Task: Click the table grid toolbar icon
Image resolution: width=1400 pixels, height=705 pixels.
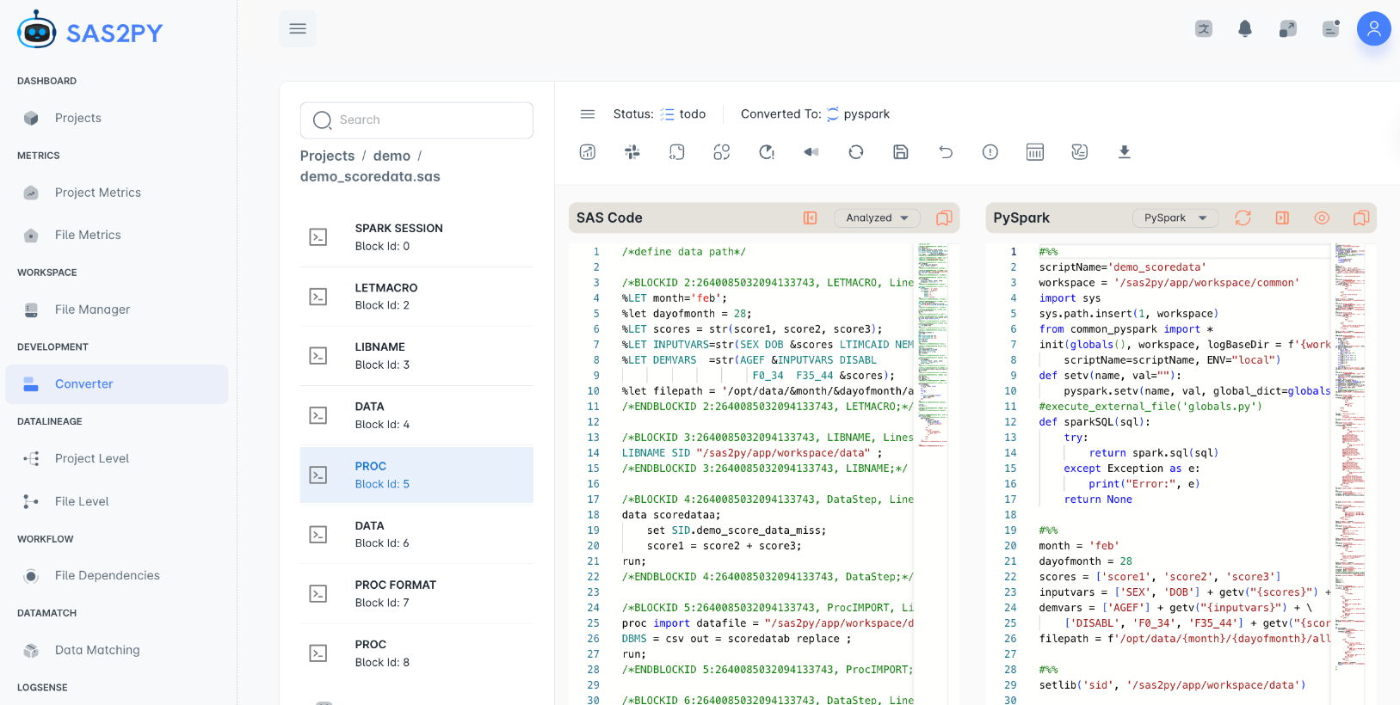Action: tap(1035, 152)
